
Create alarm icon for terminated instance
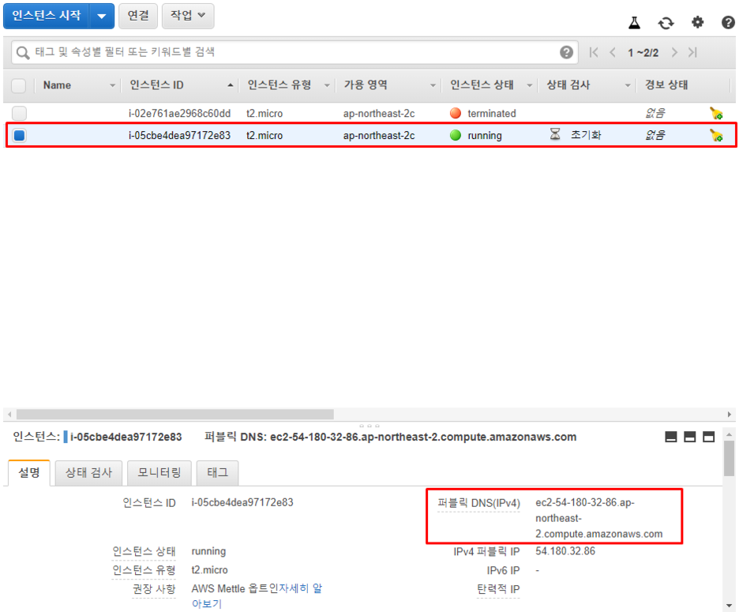[x=716, y=113]
